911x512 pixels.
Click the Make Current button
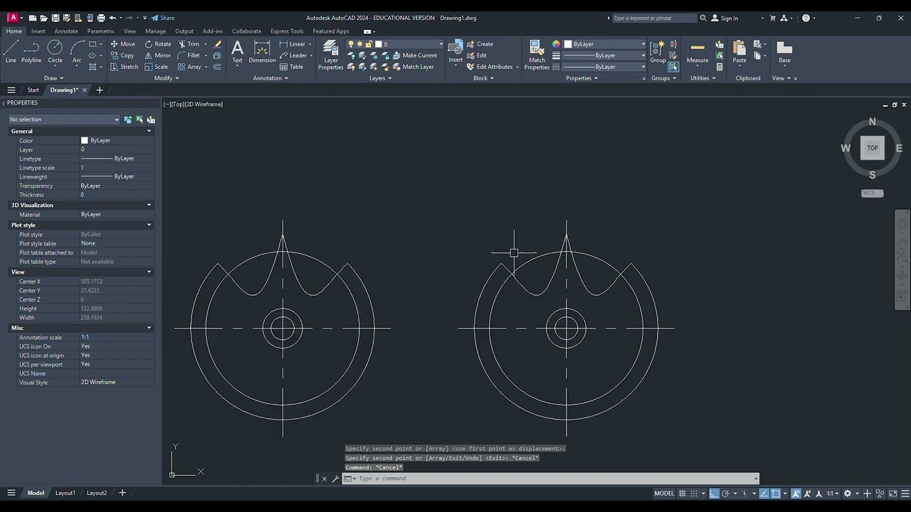[414, 55]
